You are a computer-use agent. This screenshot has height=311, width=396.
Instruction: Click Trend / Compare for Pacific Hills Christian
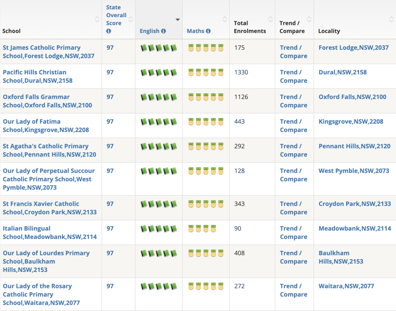point(293,76)
